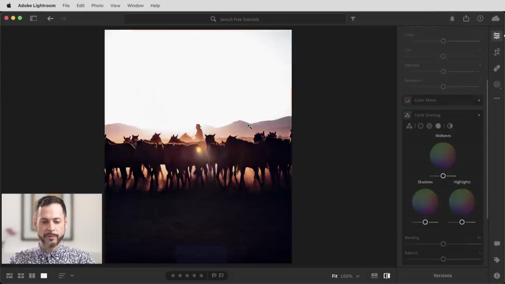Flag photo as a pick

pyautogui.click(x=214, y=276)
